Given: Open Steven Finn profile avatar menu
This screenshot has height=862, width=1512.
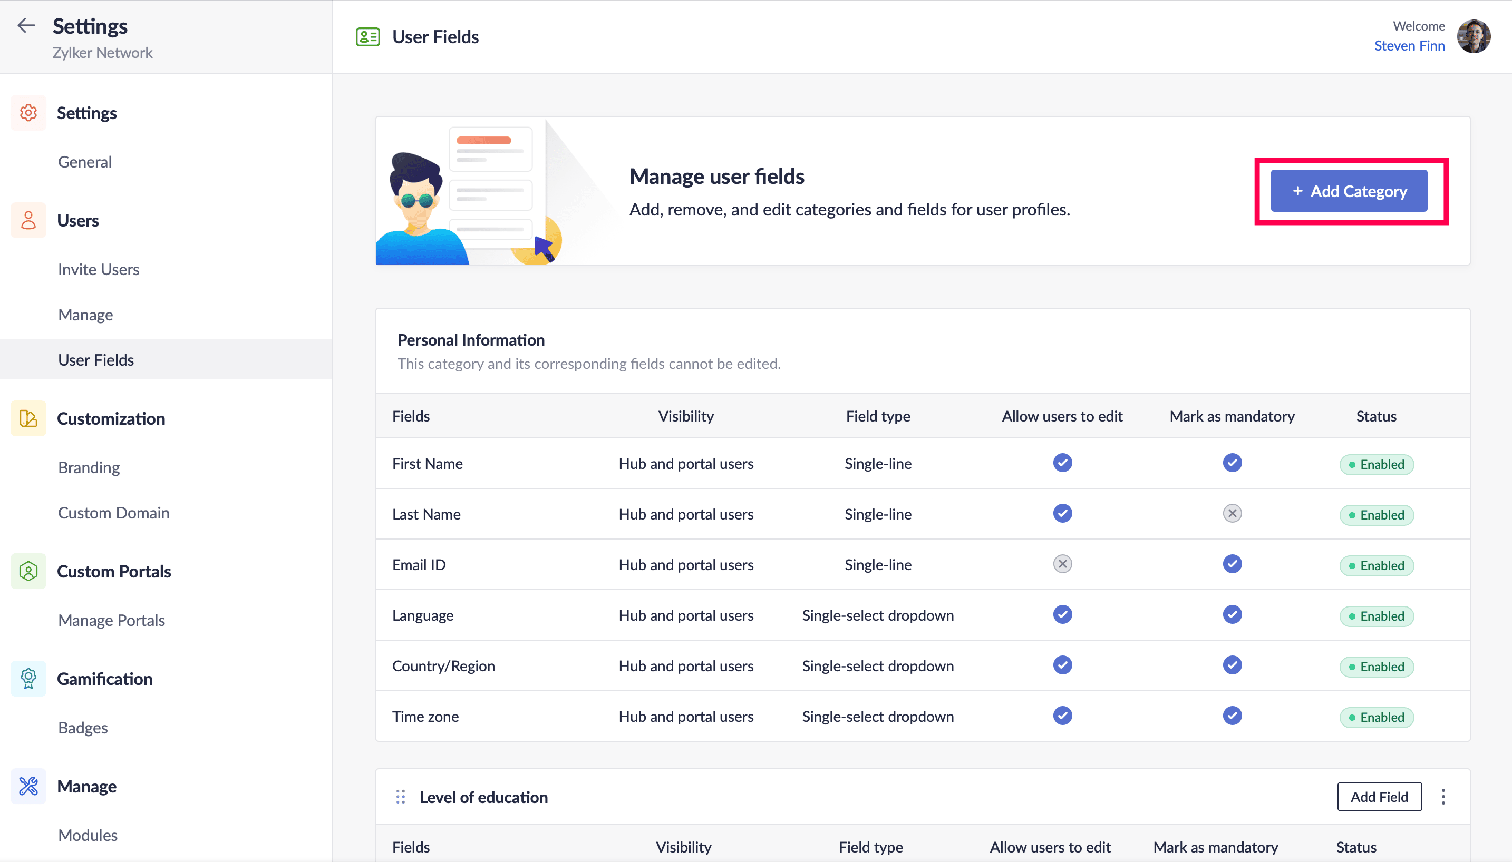Looking at the screenshot, I should pos(1474,37).
